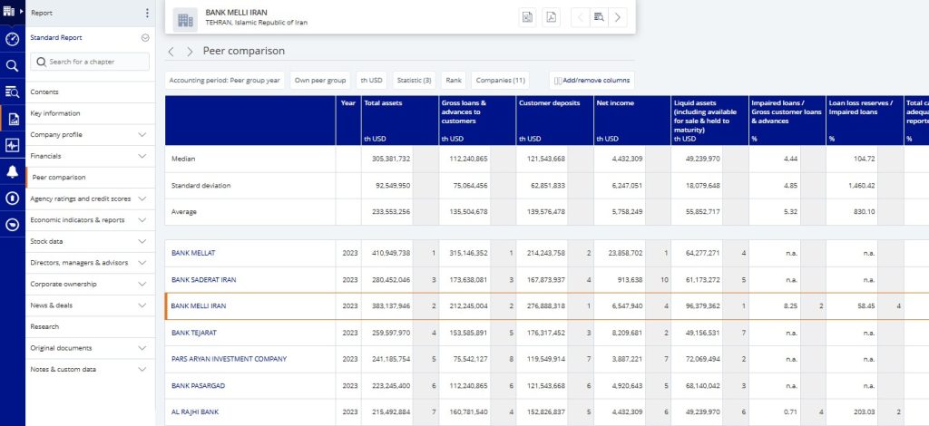Expand Directors, managers & advisors
Viewport: 929px width, 426px height.
pos(142,263)
